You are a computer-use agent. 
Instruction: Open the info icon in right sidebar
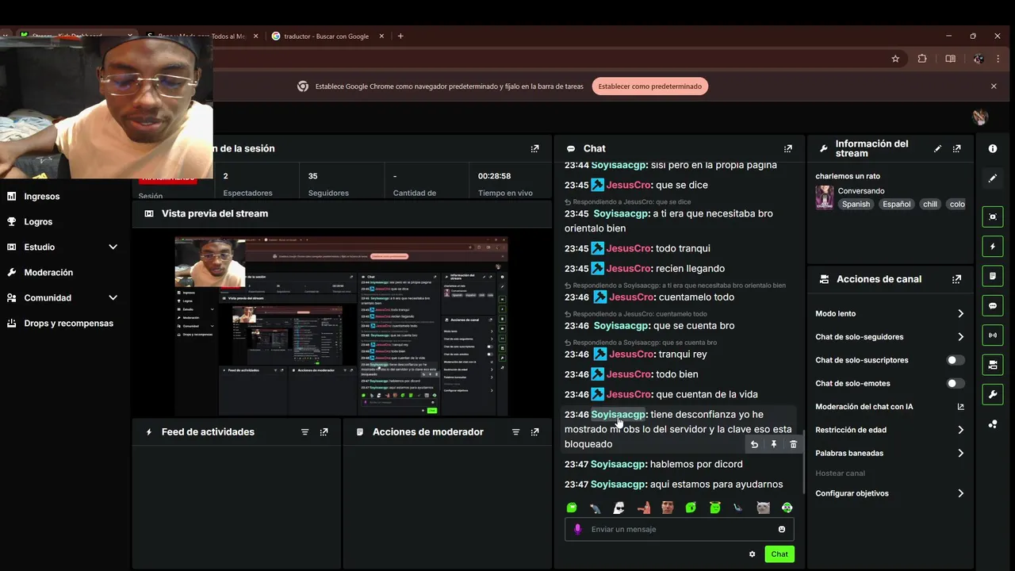pyautogui.click(x=993, y=148)
